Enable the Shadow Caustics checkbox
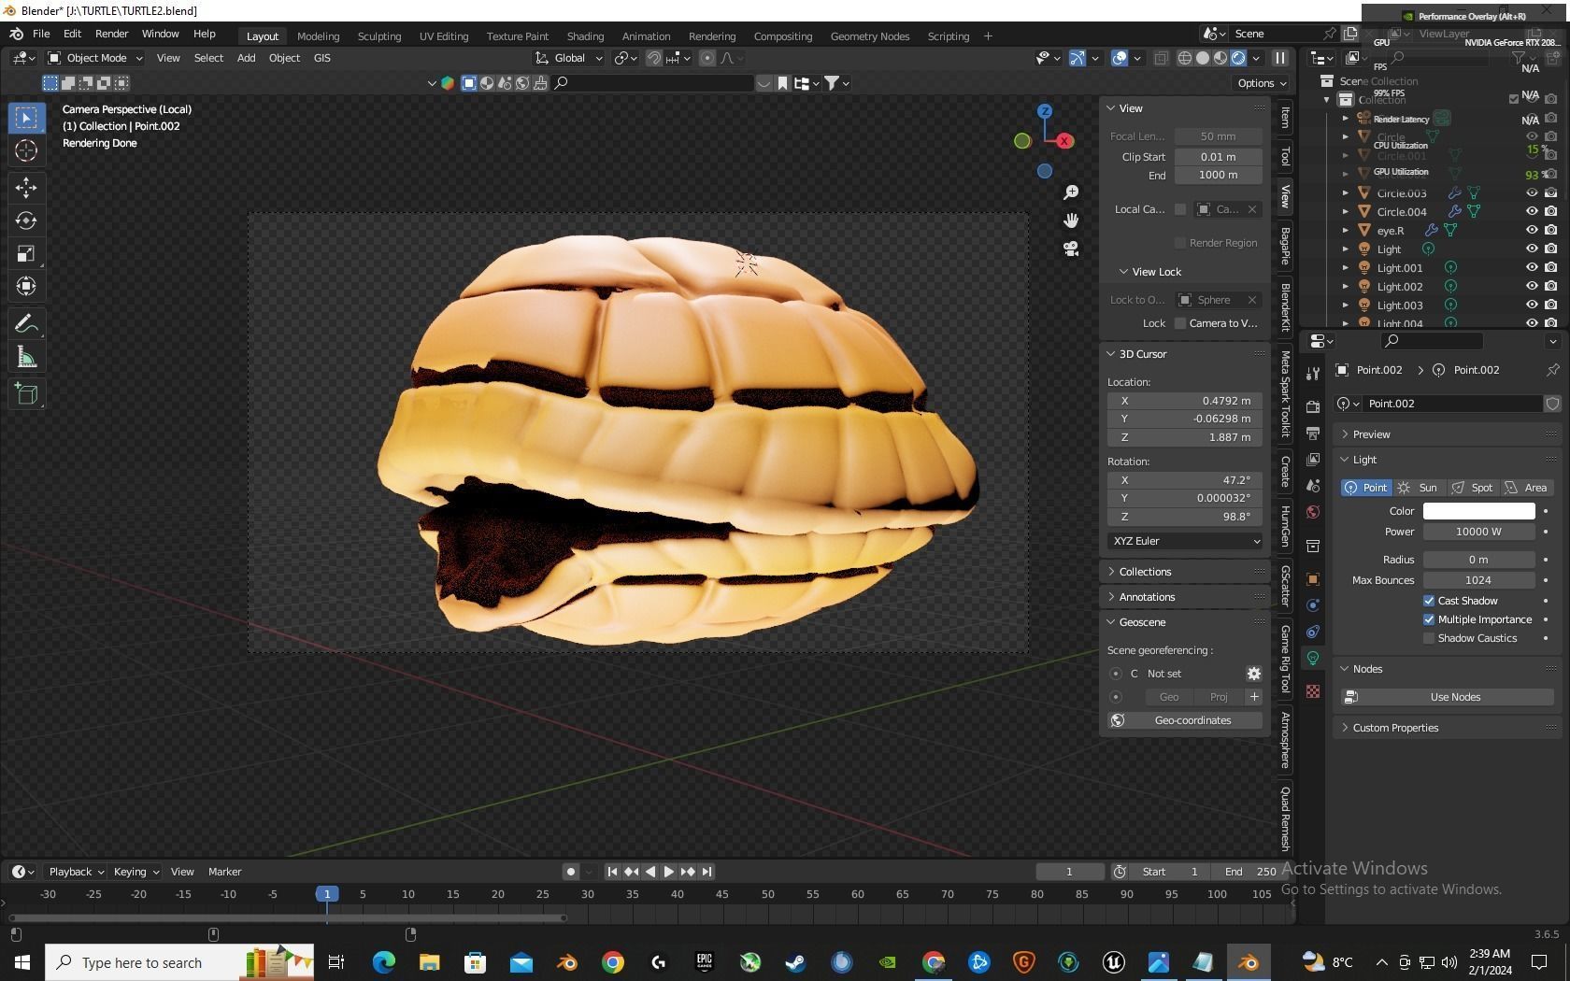The width and height of the screenshot is (1570, 981). point(1429,638)
